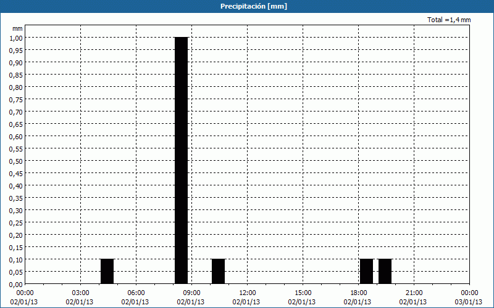Click the '21:00' time axis label
494x308 pixels.
point(414,293)
